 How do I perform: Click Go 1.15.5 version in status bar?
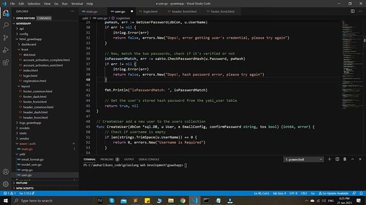pyautogui.click(x=27, y=193)
